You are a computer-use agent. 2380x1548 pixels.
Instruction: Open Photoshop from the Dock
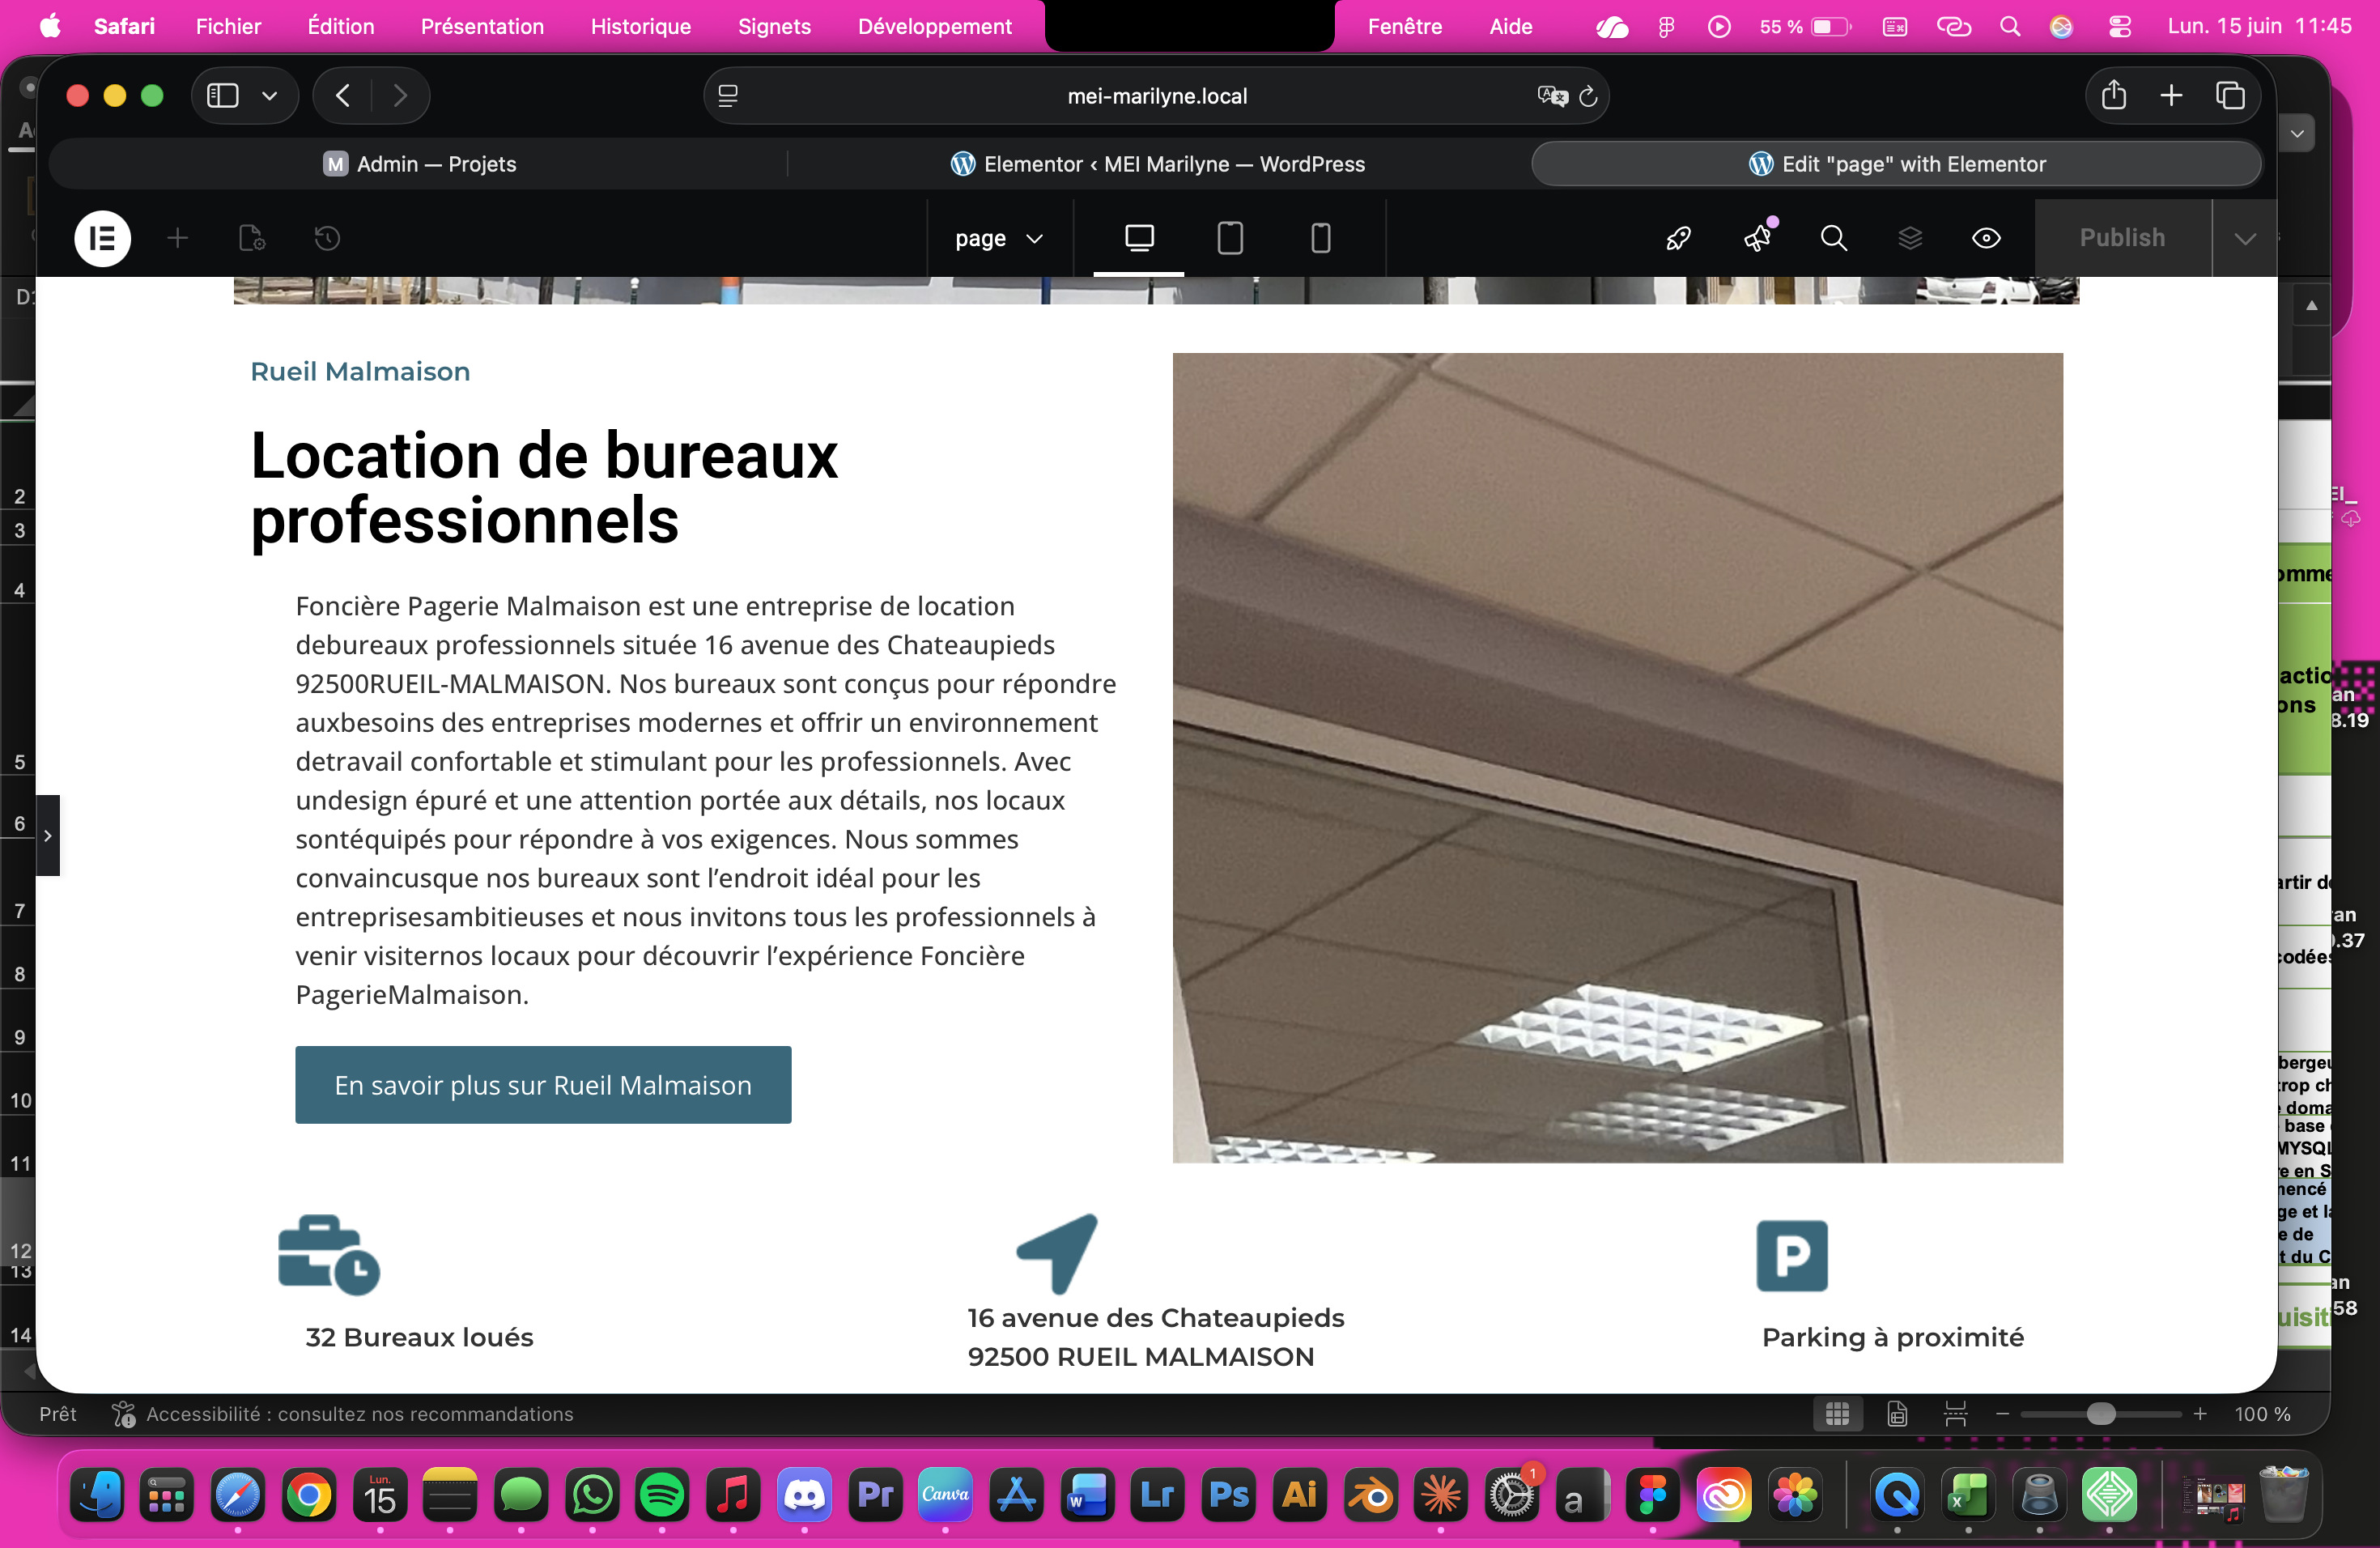pyautogui.click(x=1229, y=1496)
